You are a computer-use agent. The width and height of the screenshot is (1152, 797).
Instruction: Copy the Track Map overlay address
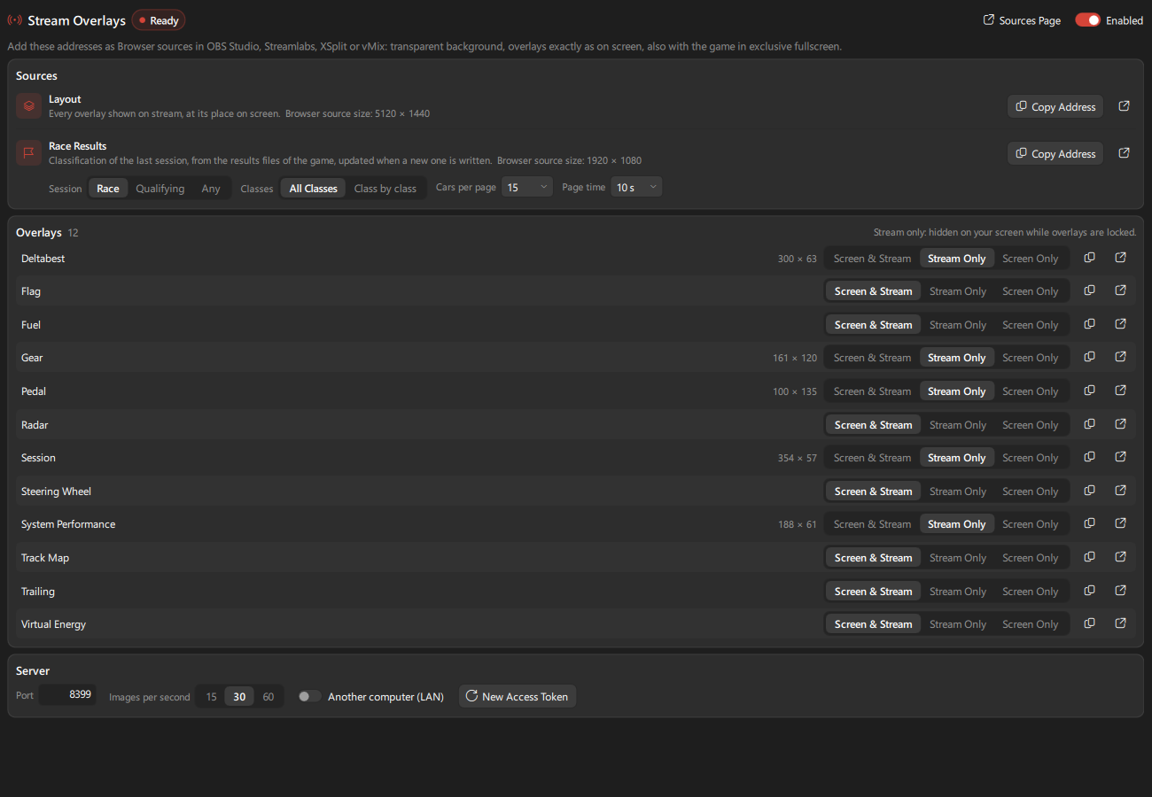(1090, 557)
